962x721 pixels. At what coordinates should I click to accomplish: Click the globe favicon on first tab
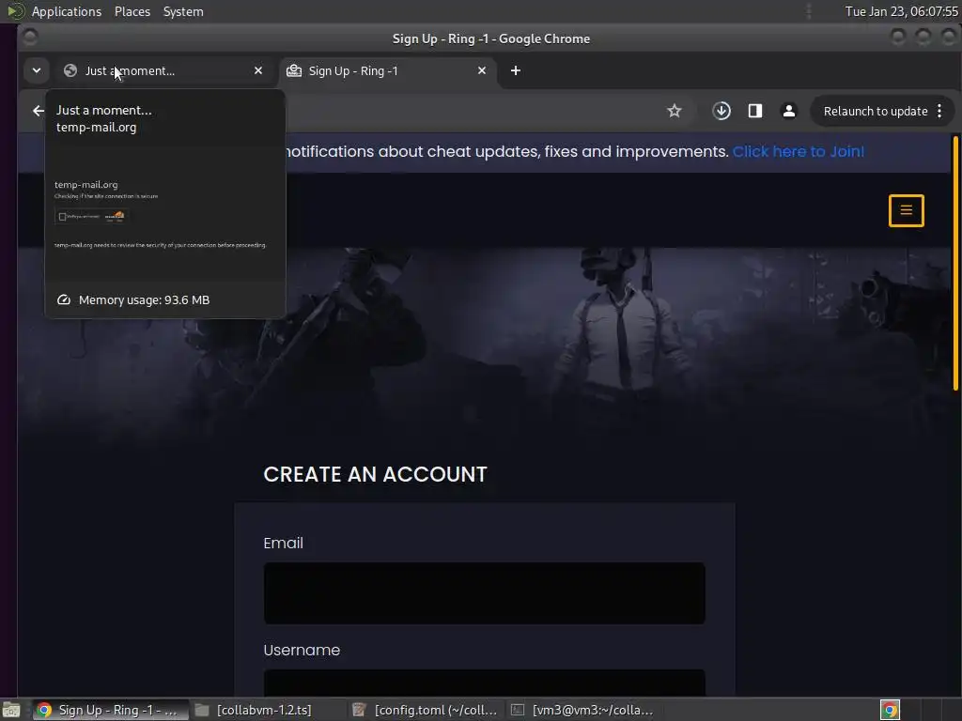click(x=70, y=70)
